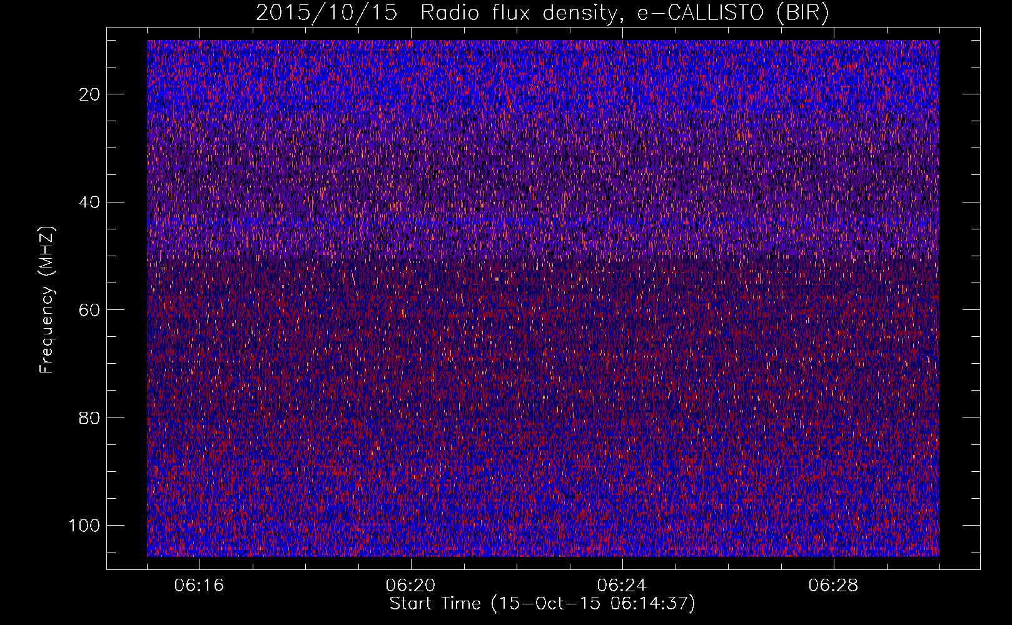
Task: Click the 100 MHz frequency tick label
Action: [84, 526]
